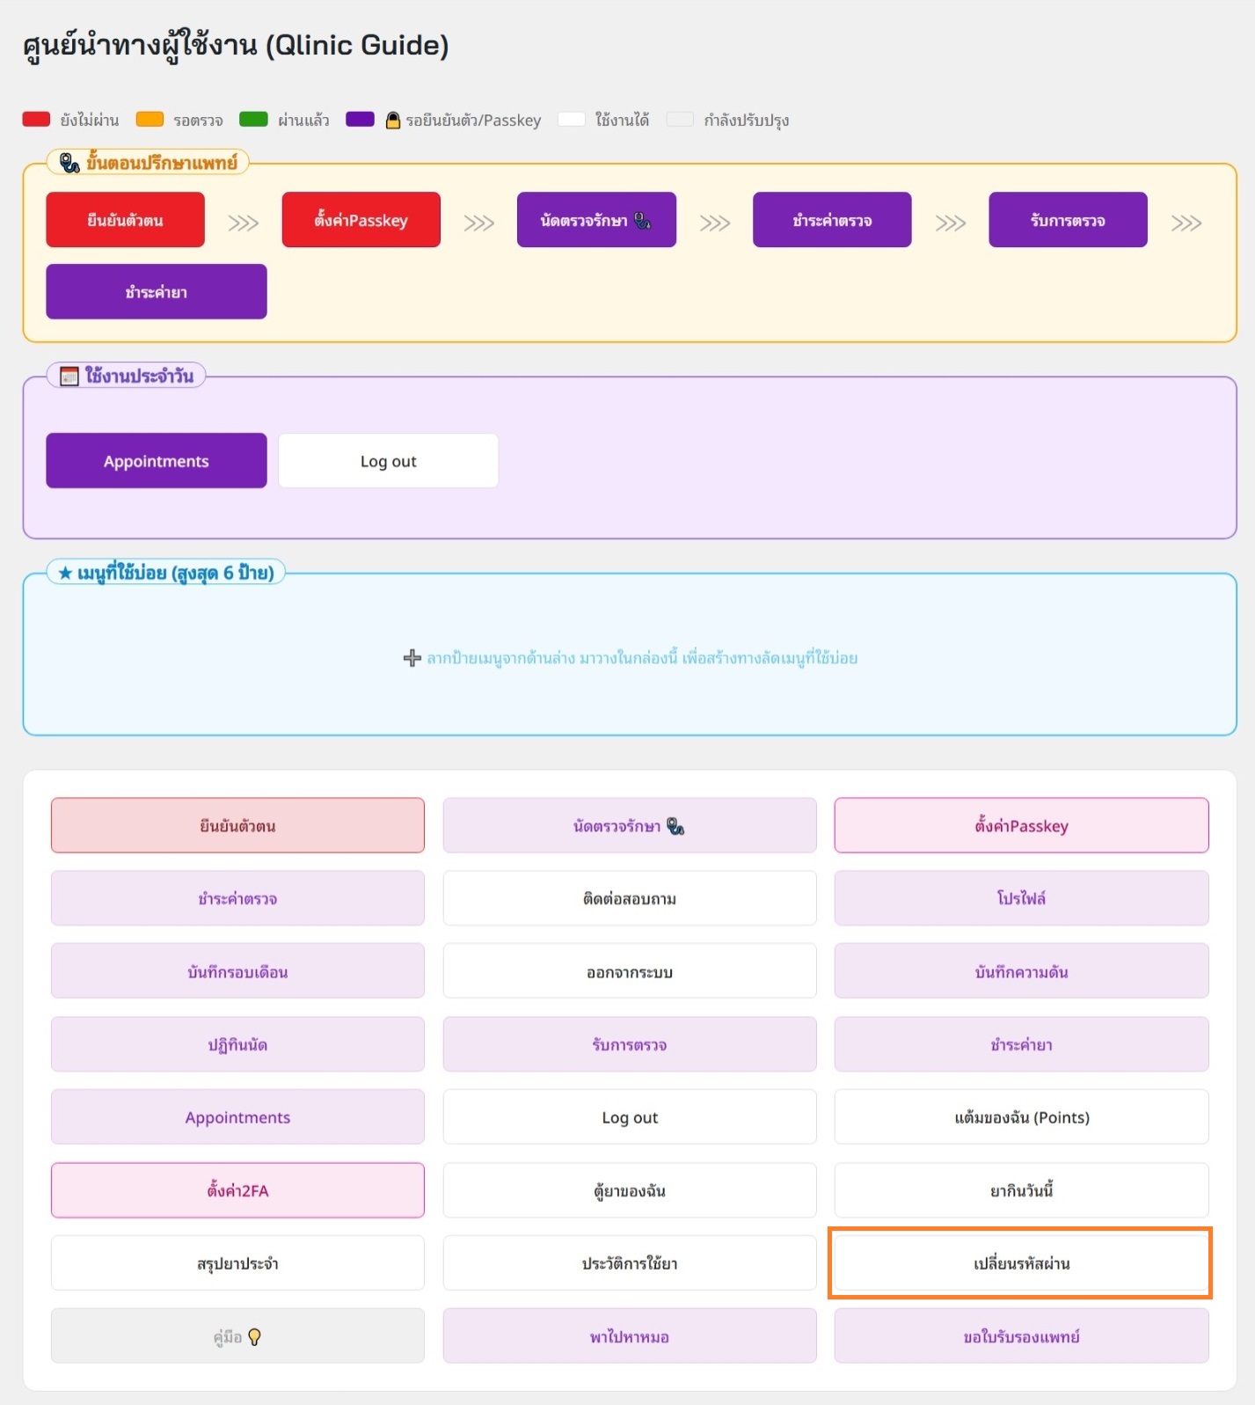Click the lightbulb icon on the คู่มือ tile
The image size is (1255, 1405).
(x=255, y=1337)
